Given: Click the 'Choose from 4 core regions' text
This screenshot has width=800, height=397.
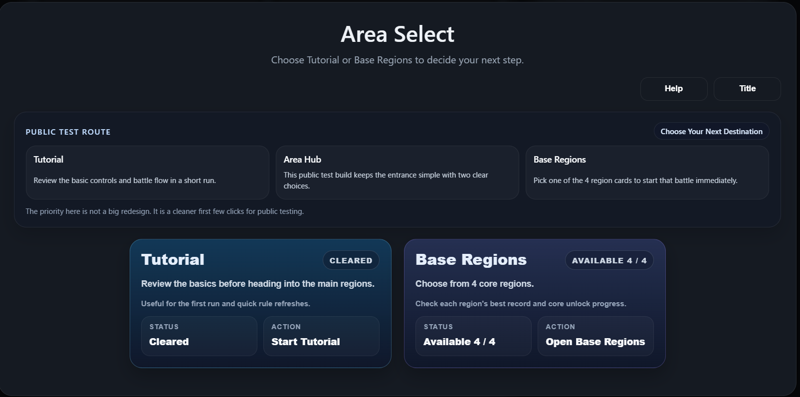Looking at the screenshot, I should (x=474, y=284).
